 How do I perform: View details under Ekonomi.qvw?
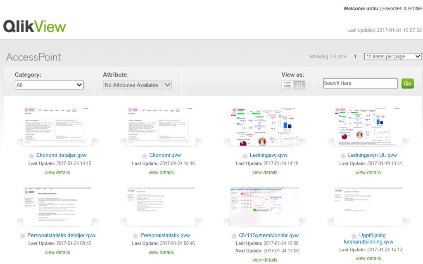[x=161, y=173]
